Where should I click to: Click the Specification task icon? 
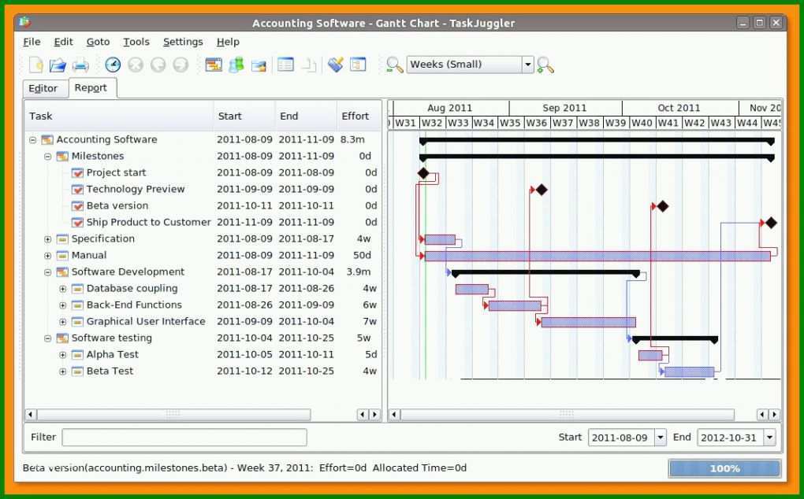tap(62, 239)
